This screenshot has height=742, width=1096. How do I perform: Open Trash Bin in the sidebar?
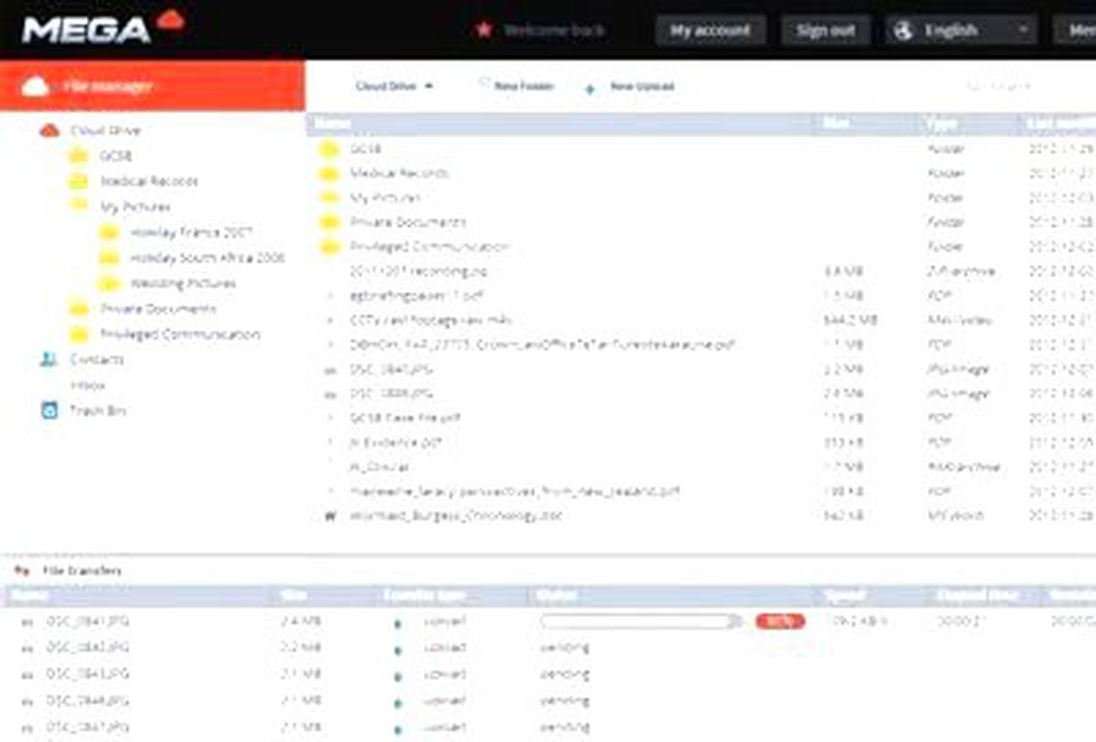pyautogui.click(x=98, y=411)
